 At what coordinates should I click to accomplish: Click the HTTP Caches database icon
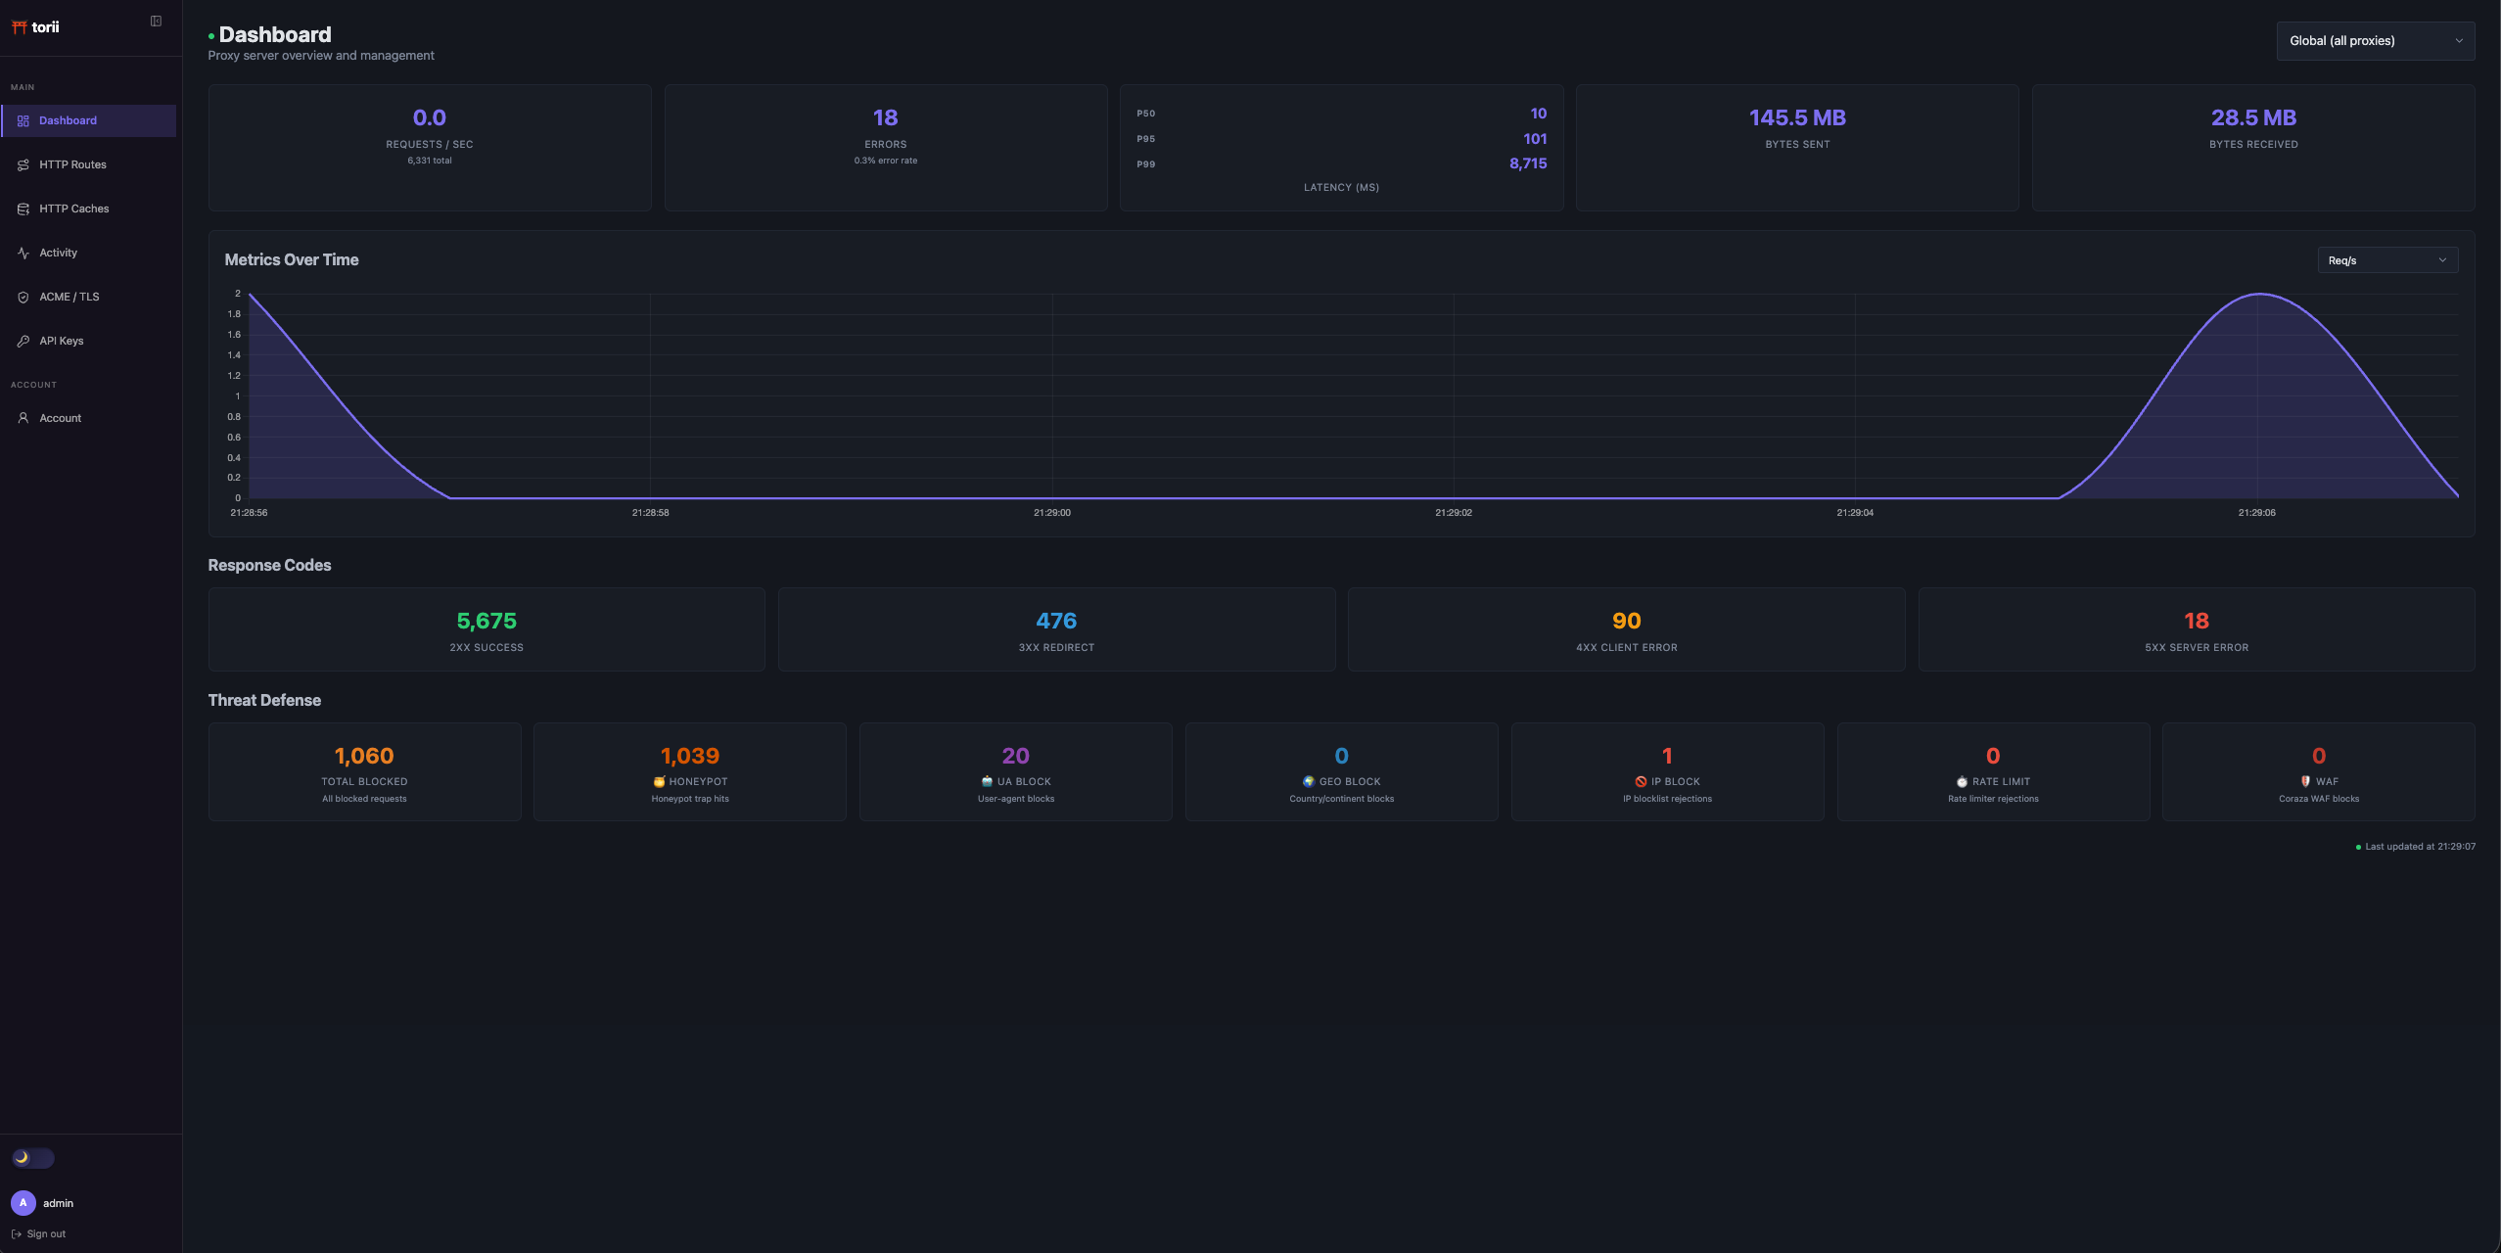pyautogui.click(x=23, y=209)
